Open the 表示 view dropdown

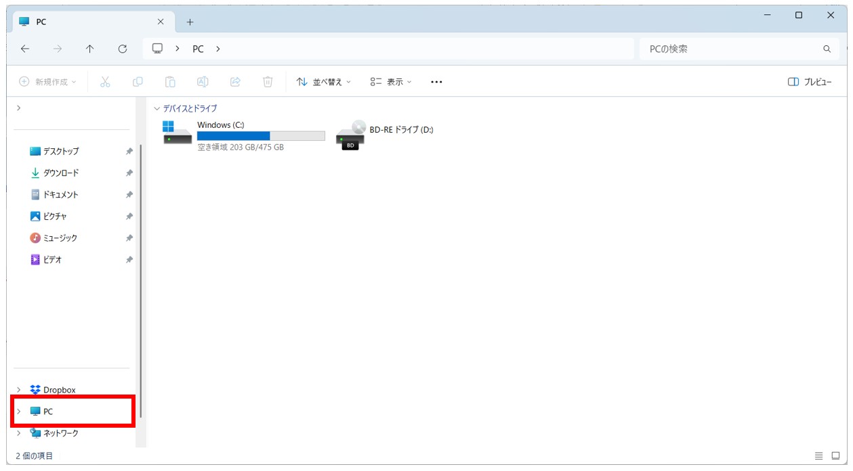point(391,82)
